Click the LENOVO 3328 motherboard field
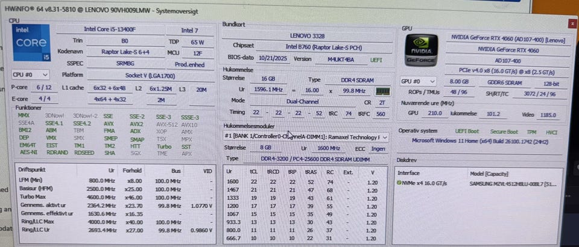The width and height of the screenshot is (579, 247). 307,36
